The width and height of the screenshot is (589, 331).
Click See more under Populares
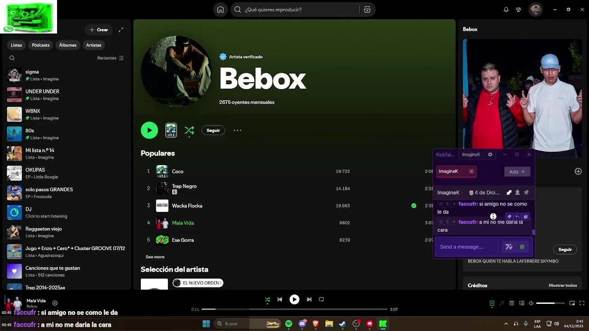(x=155, y=257)
